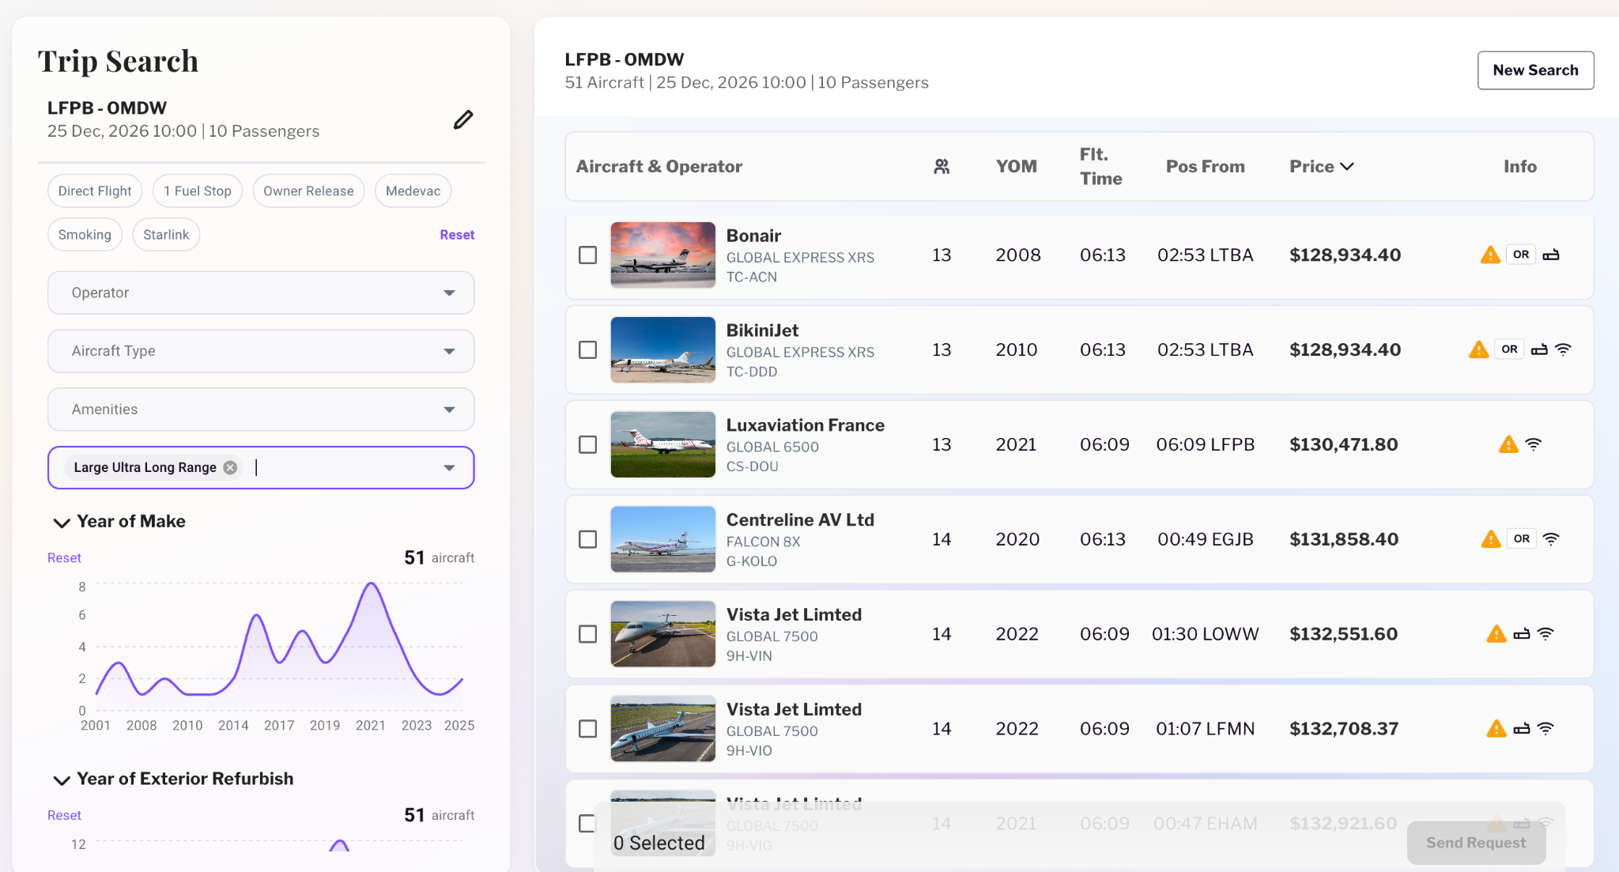The width and height of the screenshot is (1619, 872).
Task: Select the Bonair aircraft checkbox
Action: 587,255
